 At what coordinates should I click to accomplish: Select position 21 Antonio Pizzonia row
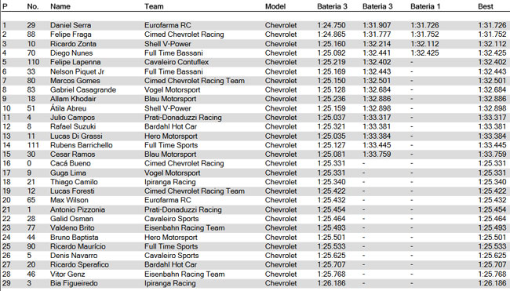coord(255,209)
